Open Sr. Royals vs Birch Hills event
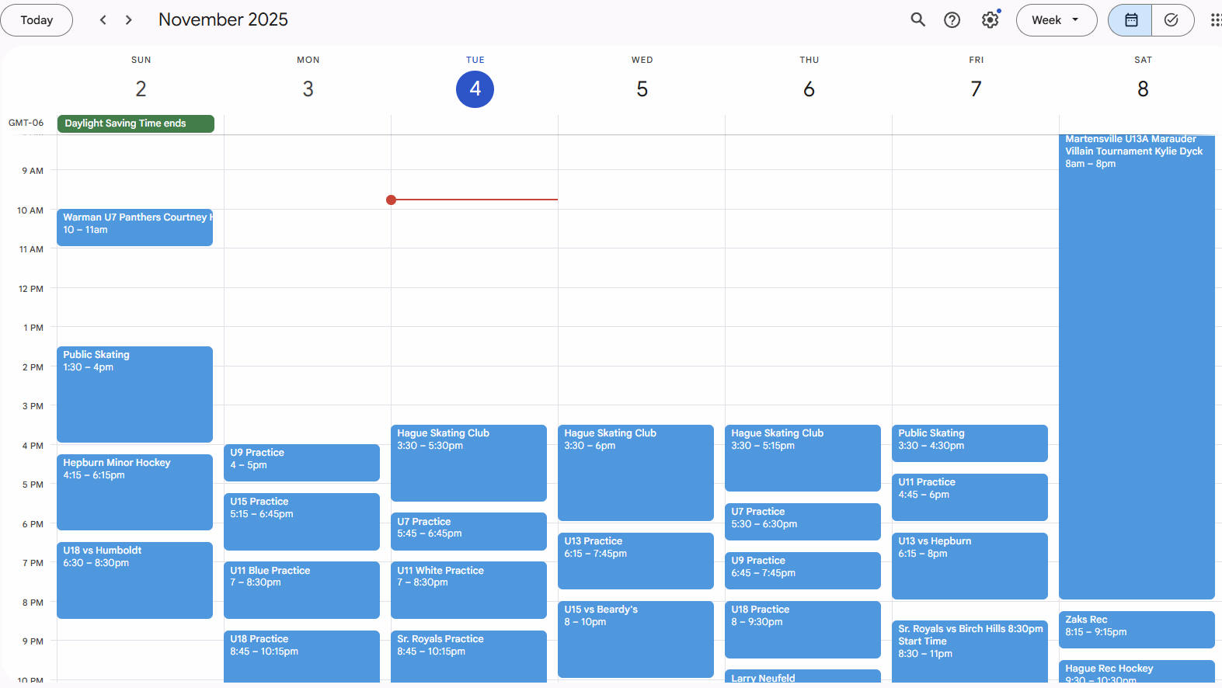This screenshot has width=1222, height=688. click(970, 648)
